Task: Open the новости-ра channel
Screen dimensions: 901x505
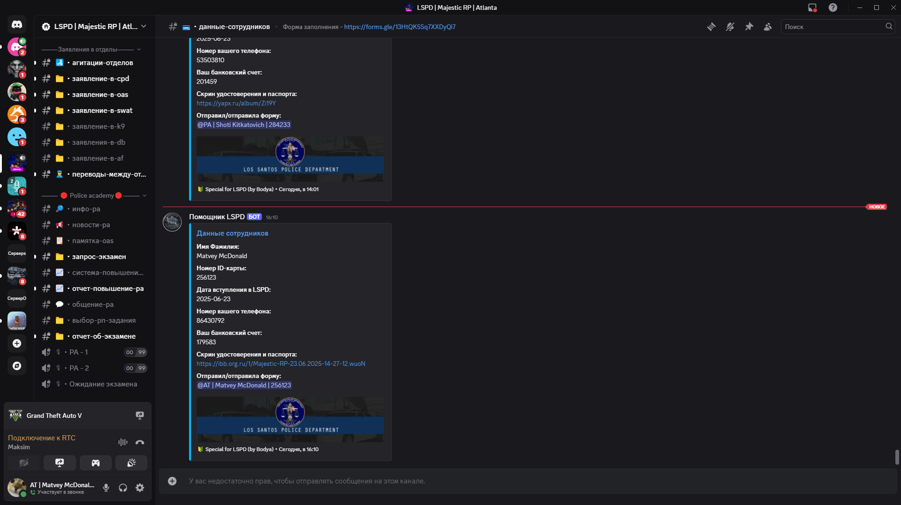Action: pos(94,225)
